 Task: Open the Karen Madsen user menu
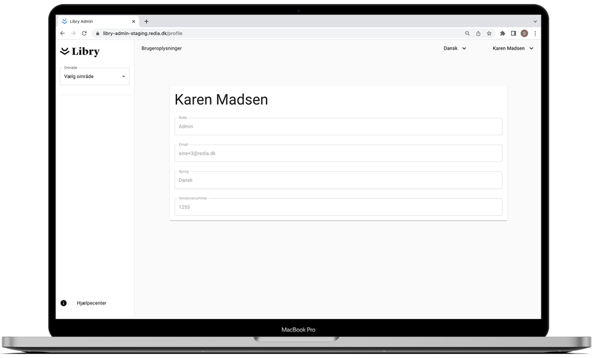[x=512, y=48]
